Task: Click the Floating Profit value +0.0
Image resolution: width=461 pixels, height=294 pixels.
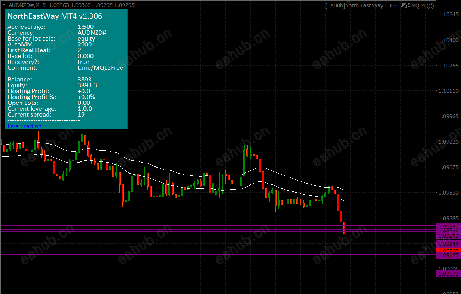Action: [x=84, y=91]
